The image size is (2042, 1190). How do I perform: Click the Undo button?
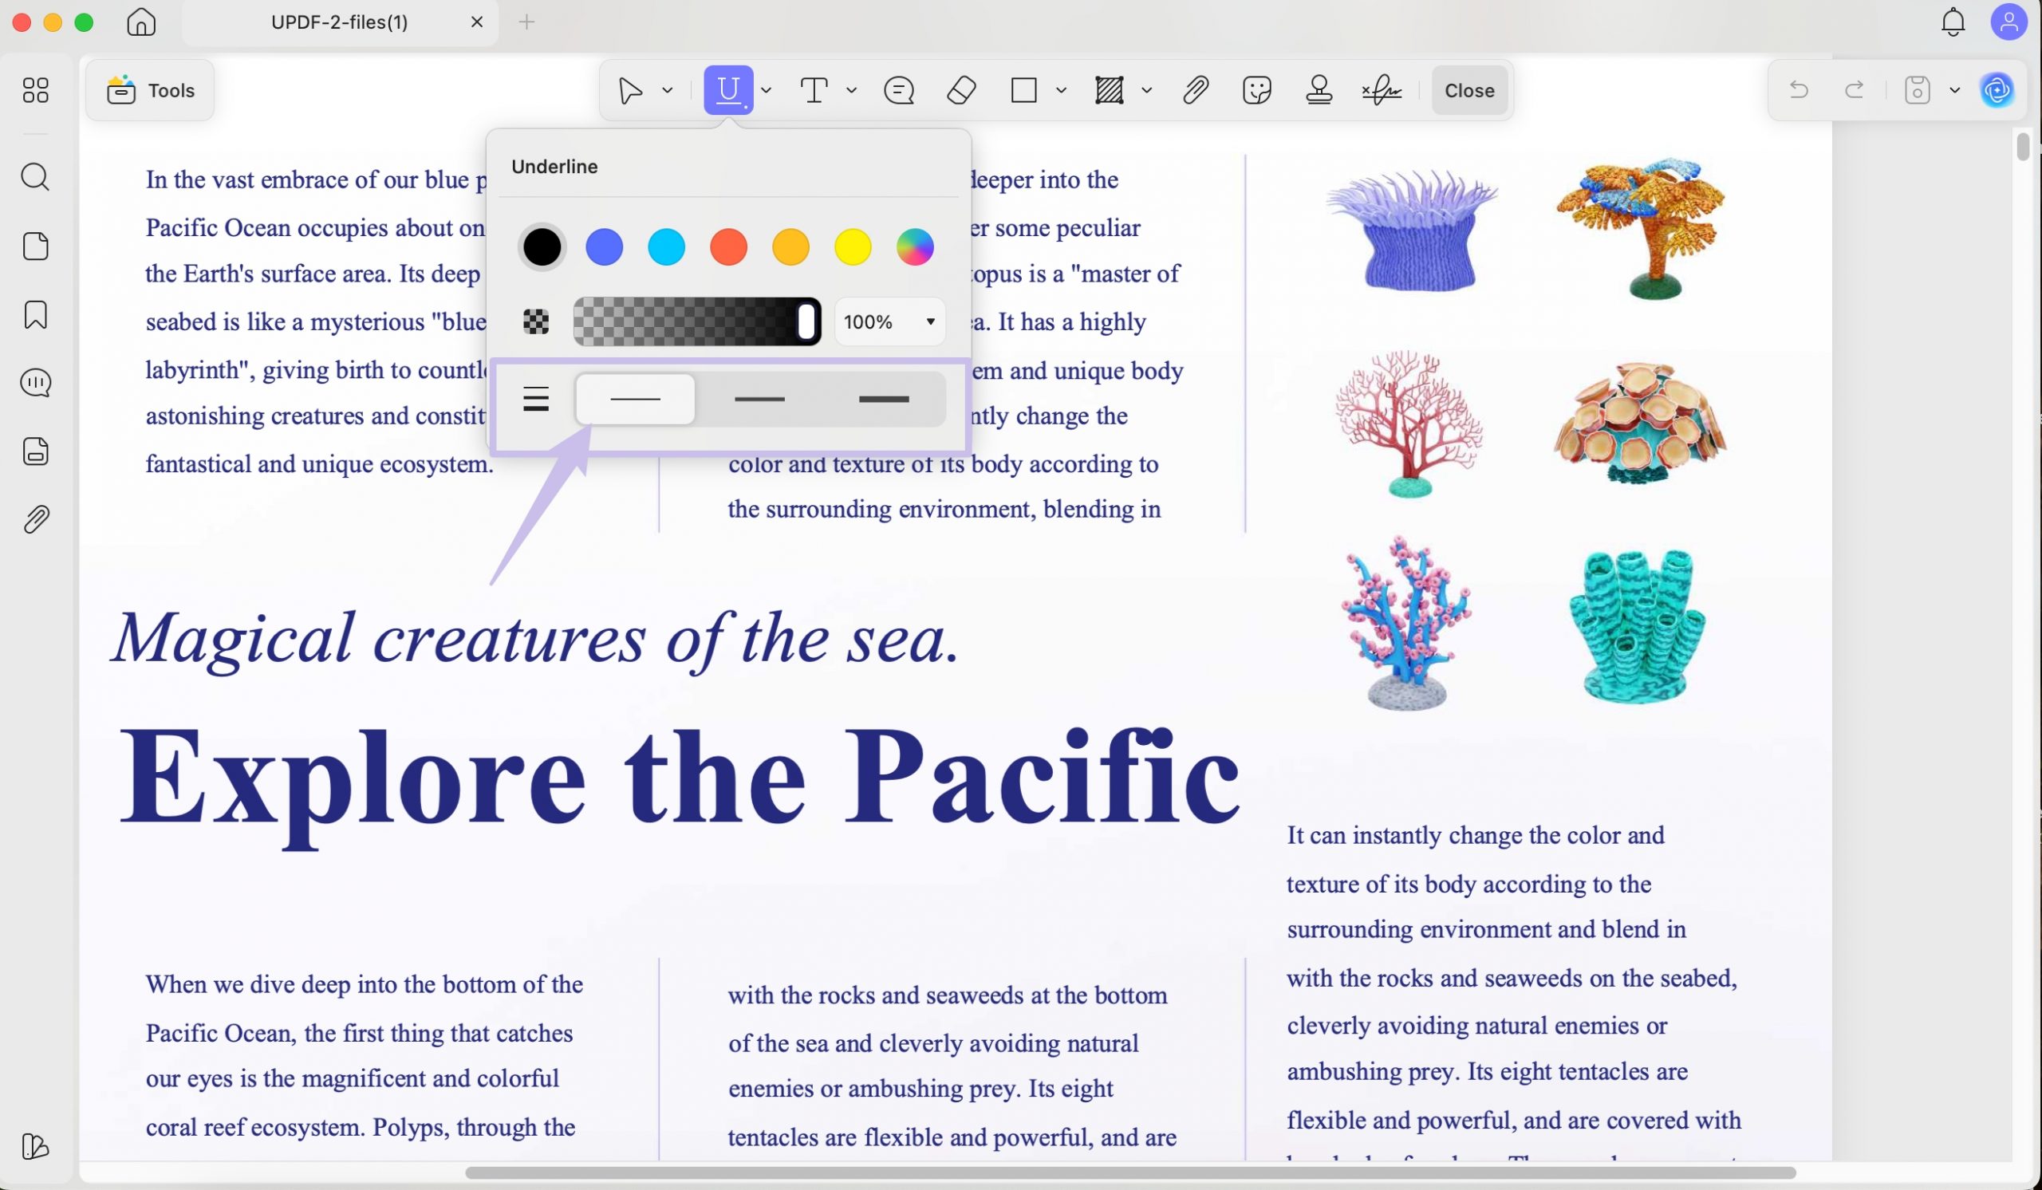pos(1799,90)
